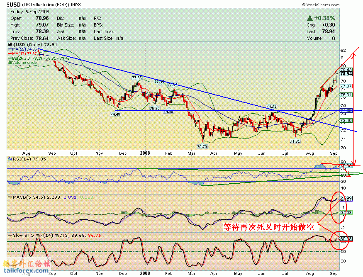Image resolution: width=363 pixels, height=277 pixels.
Task: Click the Low value 78.39
Action: click(x=42, y=32)
